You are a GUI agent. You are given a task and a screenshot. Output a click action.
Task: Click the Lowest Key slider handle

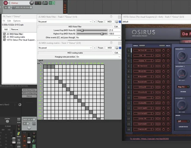coord(82,30)
